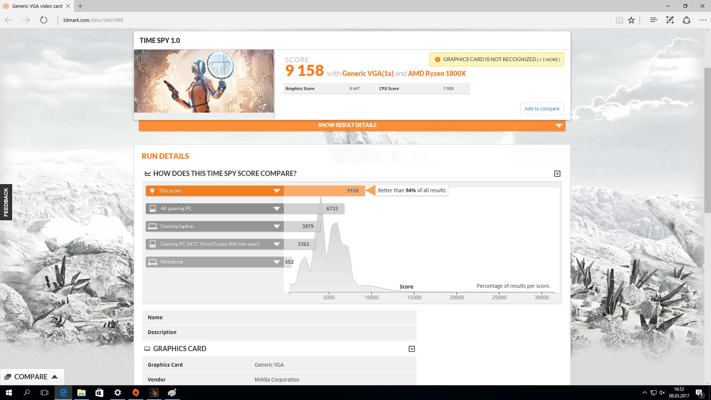Collapse the Time Spy score comparison section
The width and height of the screenshot is (711, 400).
point(557,174)
